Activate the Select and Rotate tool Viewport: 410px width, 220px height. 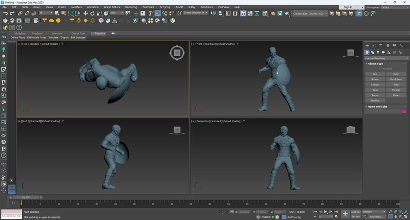(92, 13)
